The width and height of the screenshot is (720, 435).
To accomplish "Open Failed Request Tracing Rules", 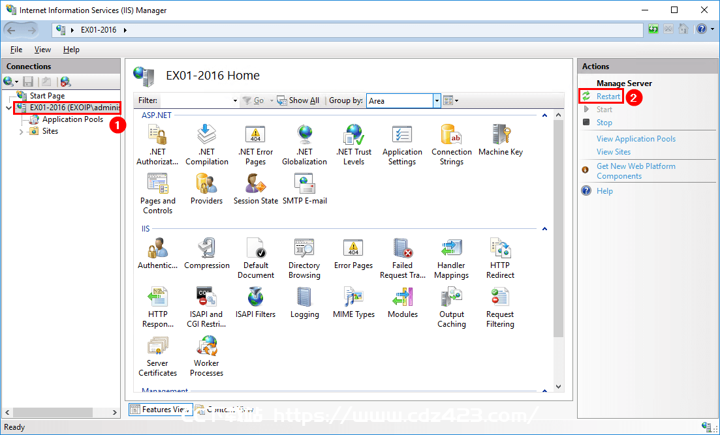I will pyautogui.click(x=402, y=258).
